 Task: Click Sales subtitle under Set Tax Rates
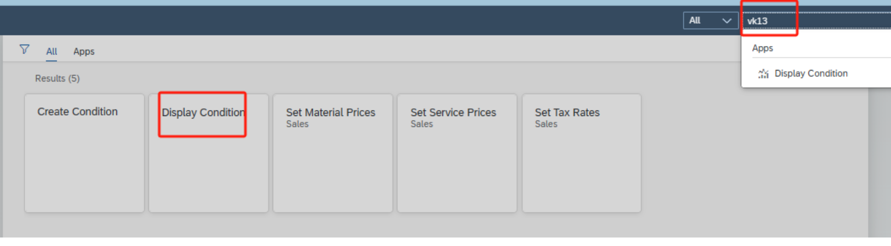(546, 124)
